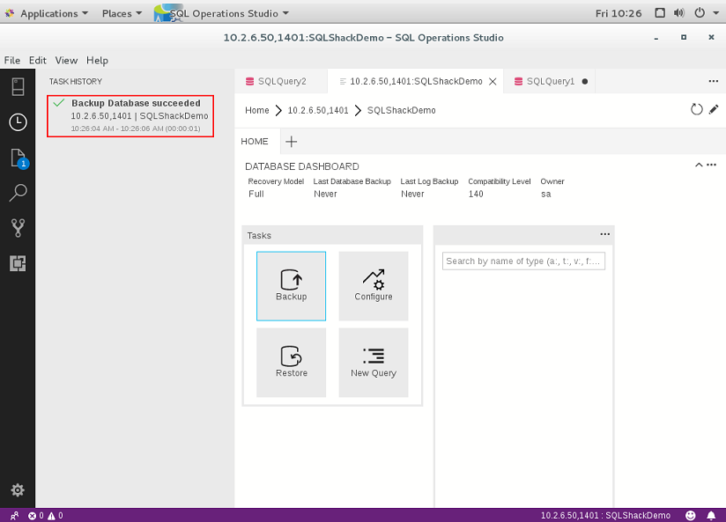Viewport: 726px width, 522px height.
Task: Select Backup Database succeeded task entry
Action: [x=130, y=115]
